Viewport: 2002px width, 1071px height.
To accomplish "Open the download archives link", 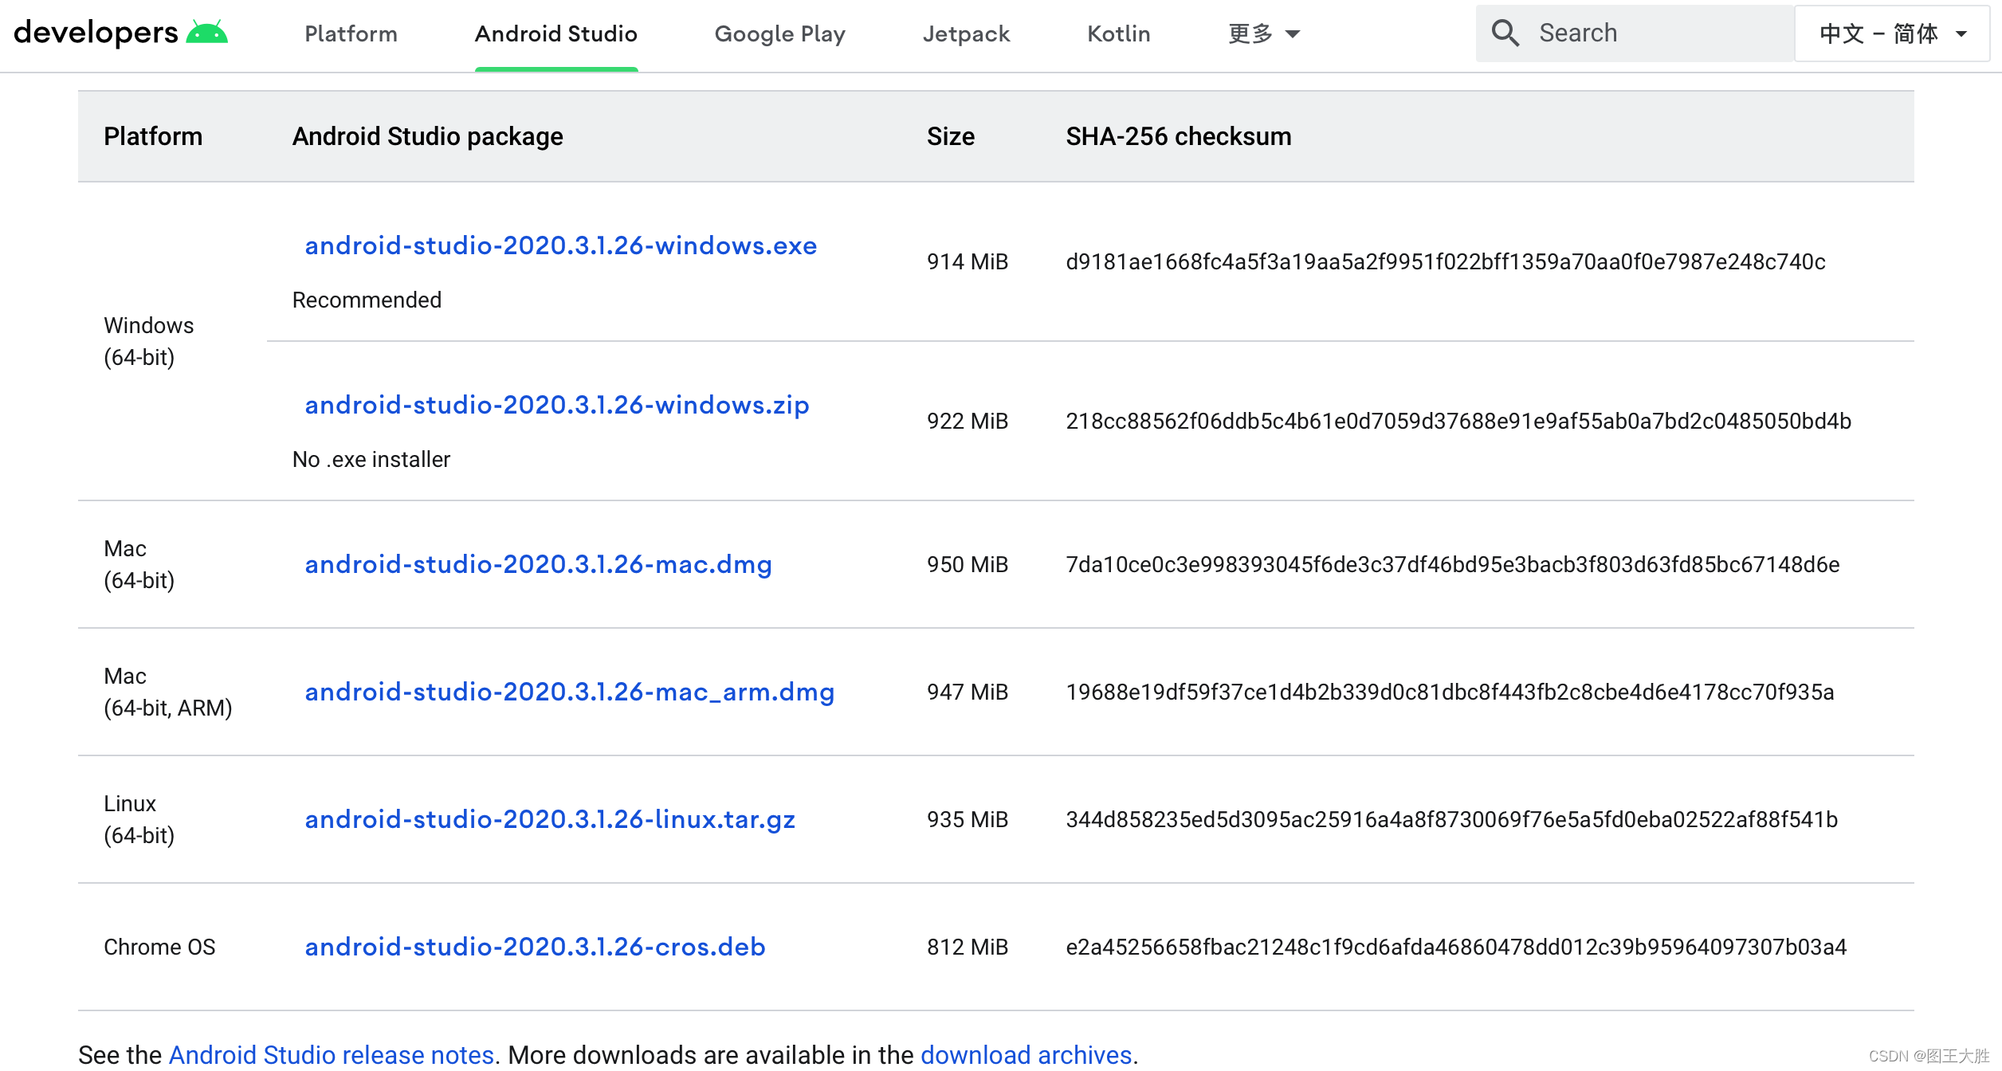I will click(1026, 1054).
